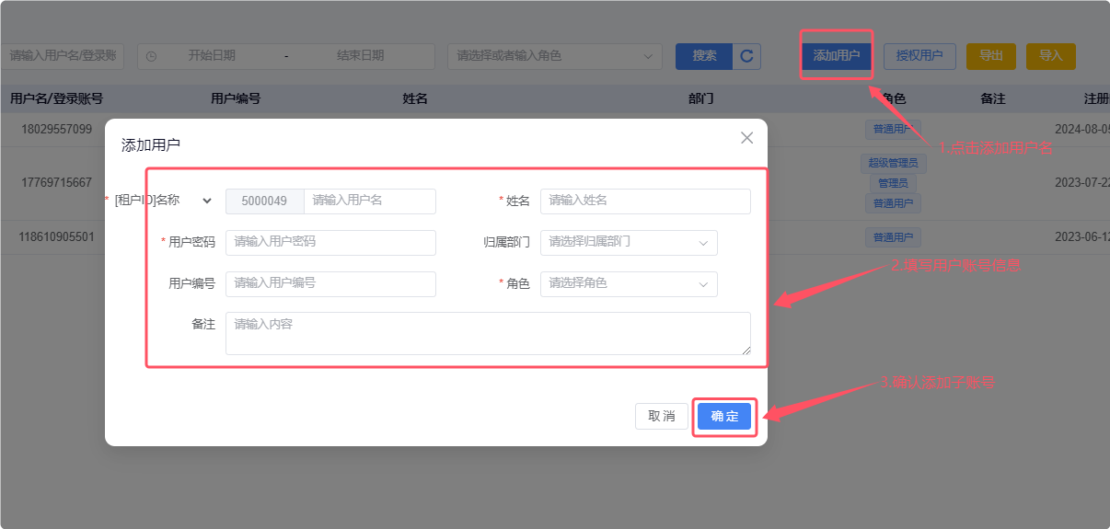Click the 添加用户 button in toolbar
Image resolution: width=1110 pixels, height=529 pixels.
[836, 56]
